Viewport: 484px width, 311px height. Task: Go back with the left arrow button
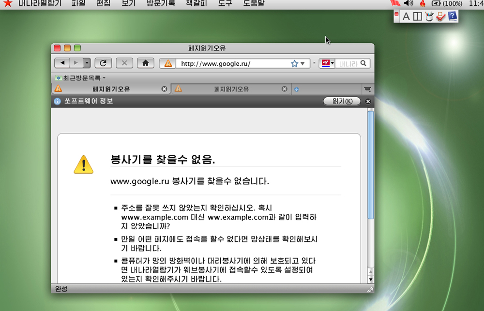pyautogui.click(x=62, y=63)
